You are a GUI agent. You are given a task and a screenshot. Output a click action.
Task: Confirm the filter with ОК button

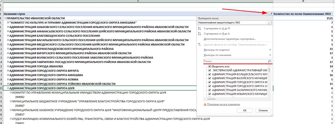click(245, 110)
